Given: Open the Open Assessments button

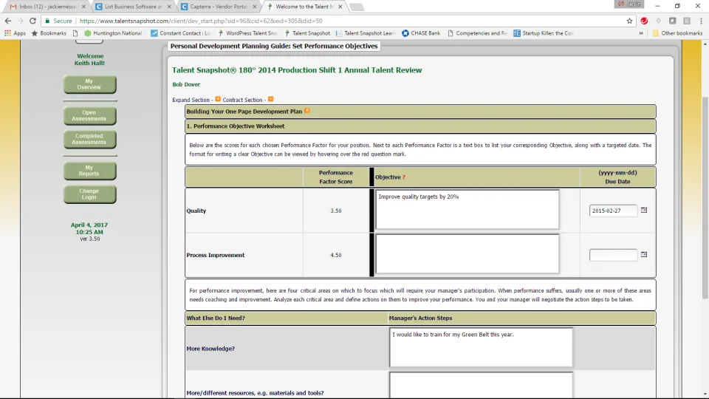Looking at the screenshot, I should point(89,116).
